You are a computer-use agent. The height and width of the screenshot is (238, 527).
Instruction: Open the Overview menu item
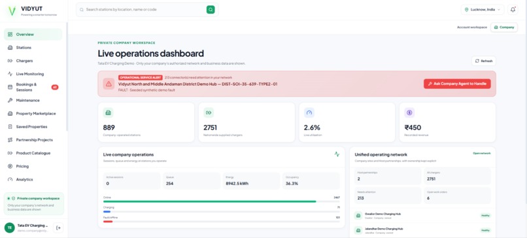(33, 34)
